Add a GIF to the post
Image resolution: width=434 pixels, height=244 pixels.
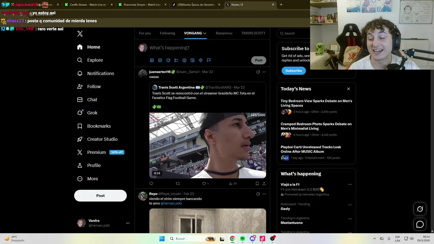[x=160, y=60]
